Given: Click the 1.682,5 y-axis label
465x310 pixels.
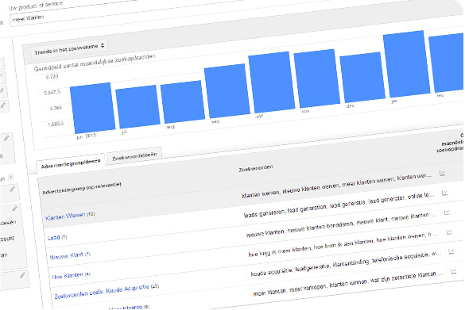Looking at the screenshot, I should pyautogui.click(x=56, y=124).
